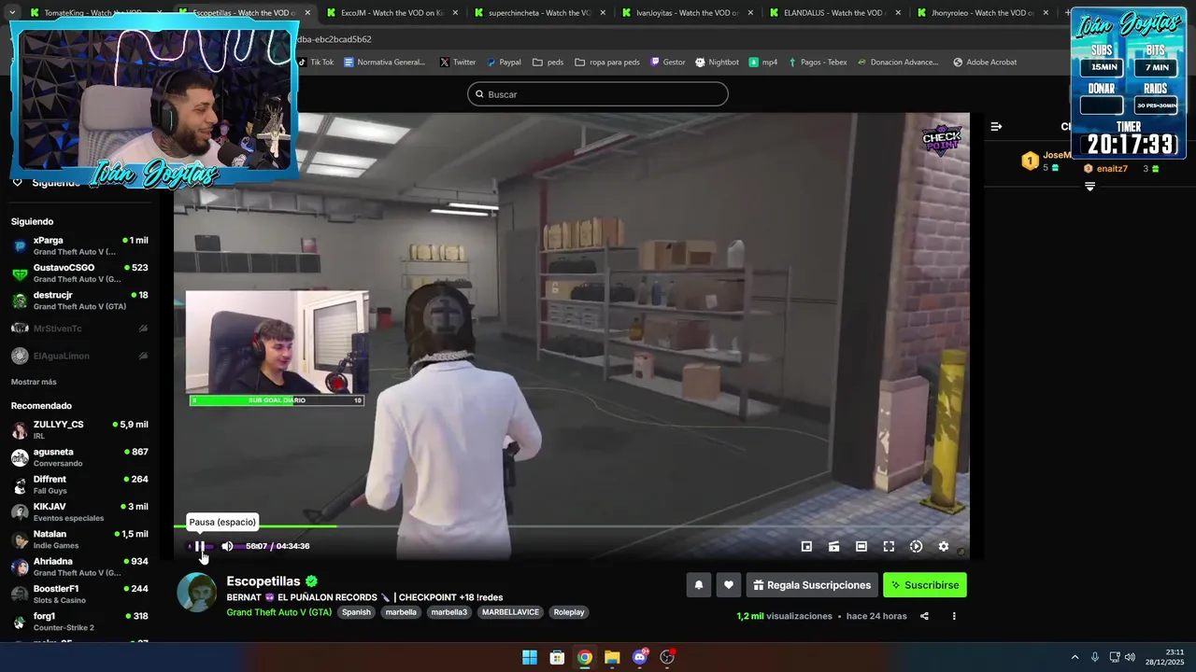The height and width of the screenshot is (672, 1196).
Task: Enter fullscreen mode in the video player
Action: [889, 547]
